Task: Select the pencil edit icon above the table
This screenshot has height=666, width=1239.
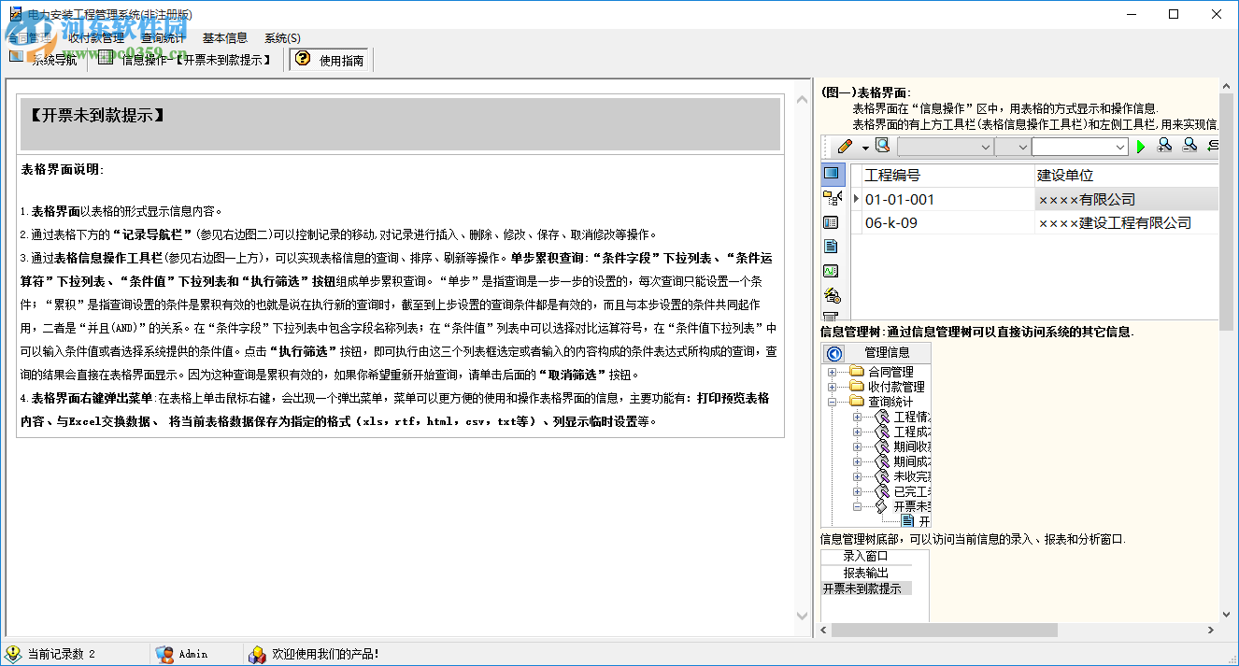Action: (x=844, y=144)
